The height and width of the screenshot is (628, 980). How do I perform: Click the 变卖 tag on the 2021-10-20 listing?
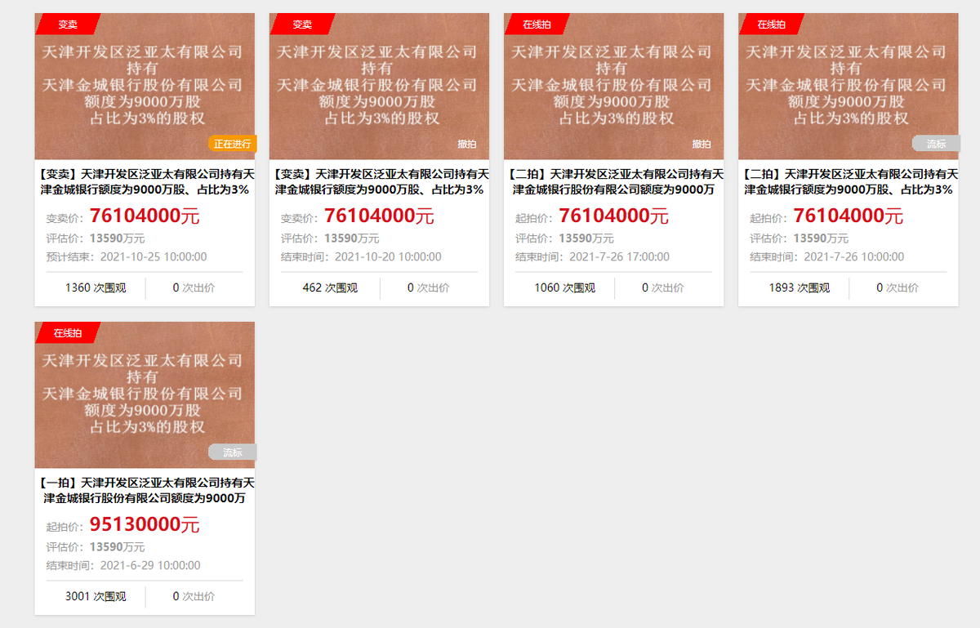tap(302, 24)
